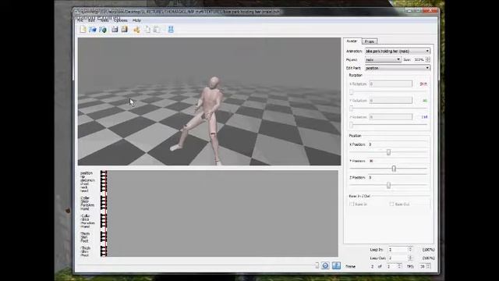This screenshot has width=499, height=281.
Task: Switch to the Props tab
Action: [370, 41]
